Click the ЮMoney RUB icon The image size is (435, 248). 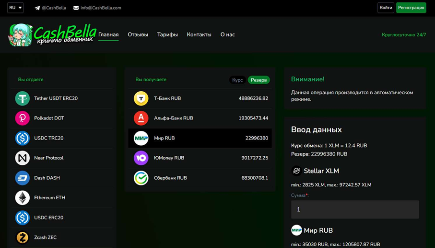[x=141, y=158]
